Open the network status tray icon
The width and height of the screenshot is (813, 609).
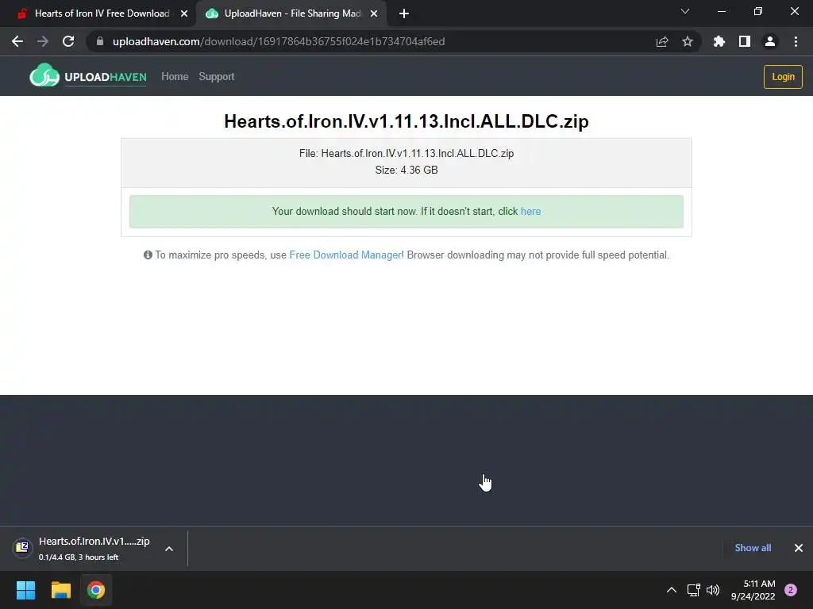click(x=694, y=590)
